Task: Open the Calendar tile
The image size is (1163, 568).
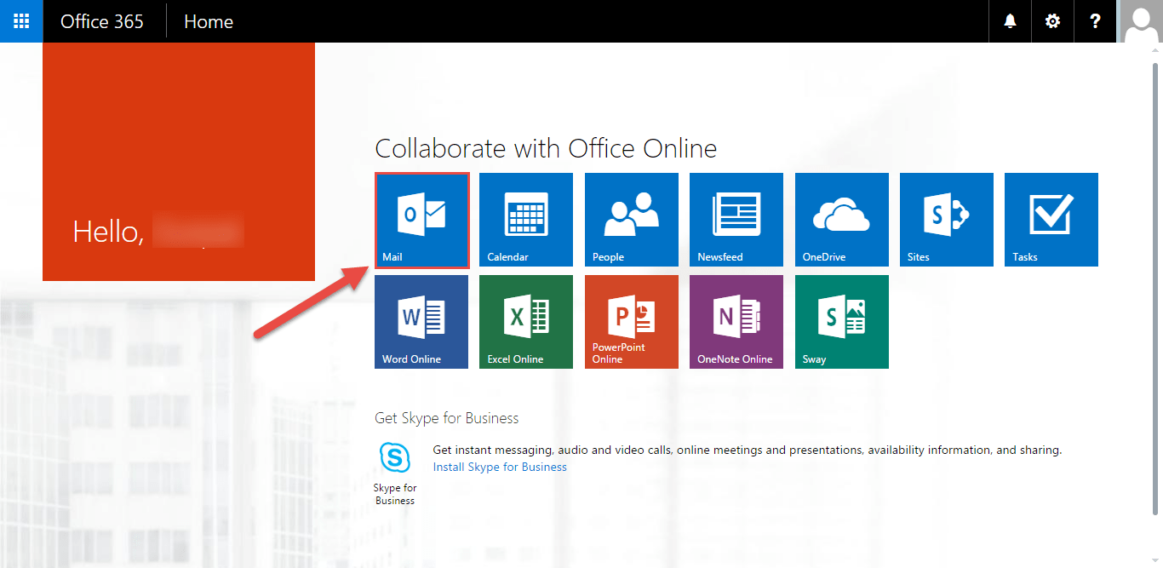Action: 526,220
